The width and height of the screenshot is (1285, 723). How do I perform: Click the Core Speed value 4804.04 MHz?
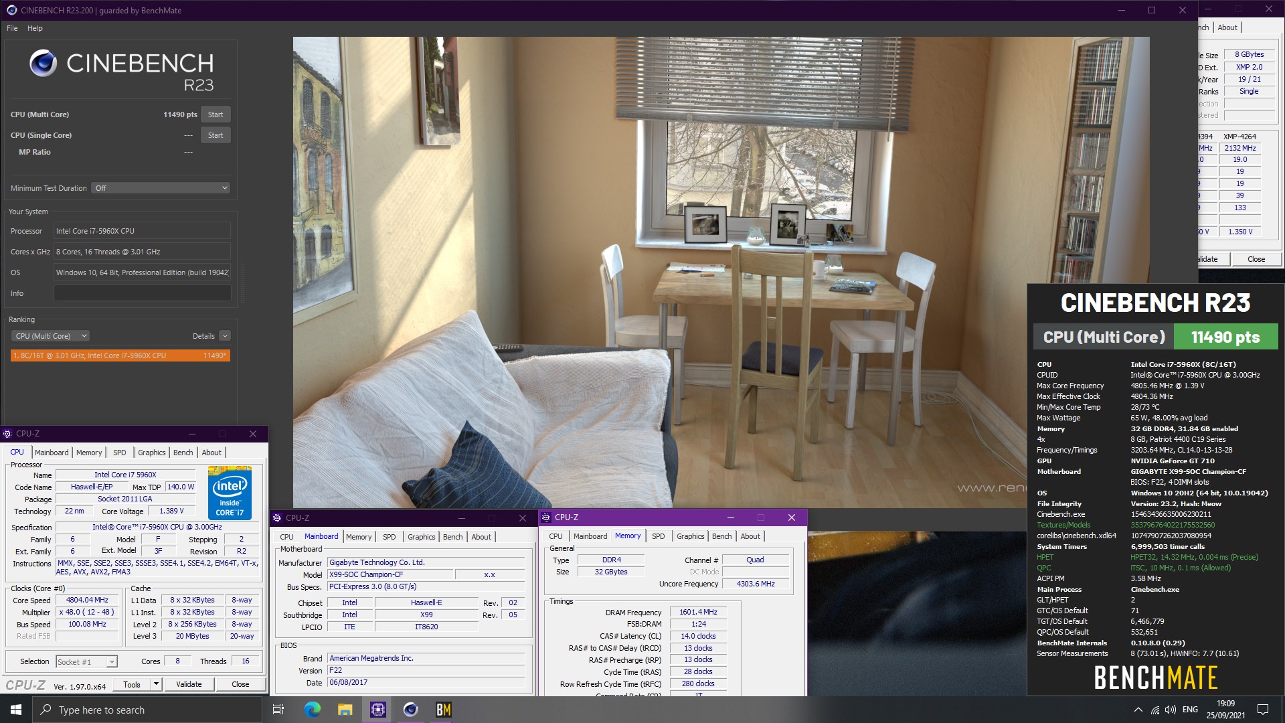87,600
